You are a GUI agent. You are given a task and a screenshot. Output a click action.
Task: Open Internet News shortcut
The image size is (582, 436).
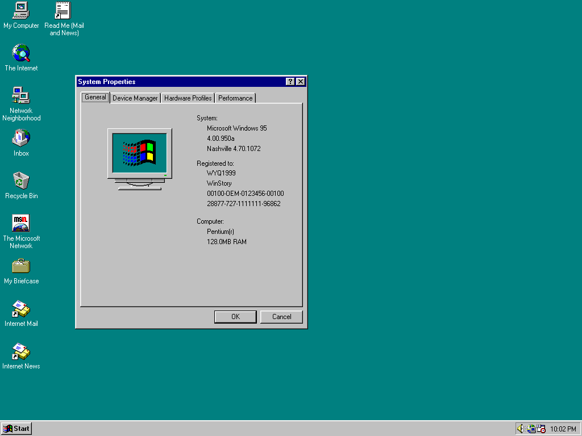tap(21, 352)
